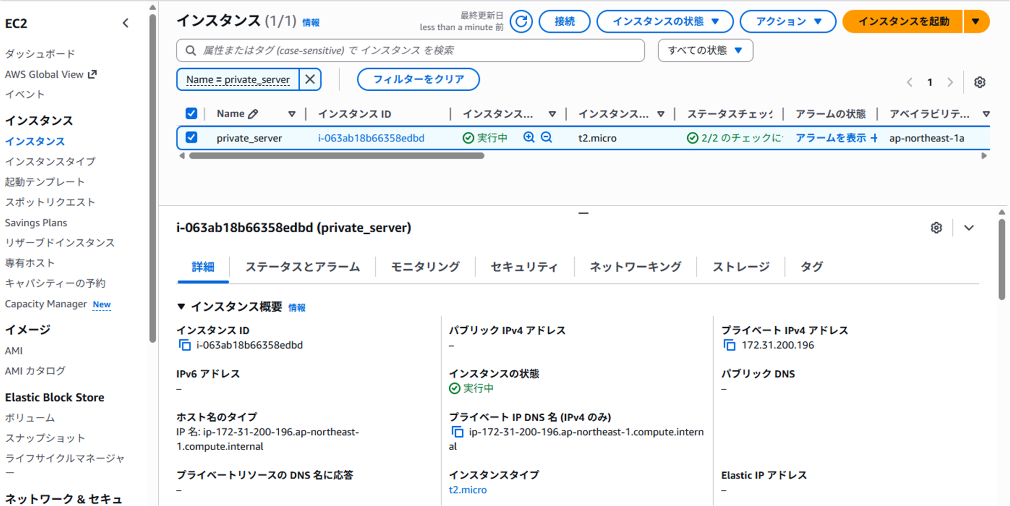Expand the すべての状態 filter dropdown
Image resolution: width=1010 pixels, height=506 pixels.
[x=705, y=50]
